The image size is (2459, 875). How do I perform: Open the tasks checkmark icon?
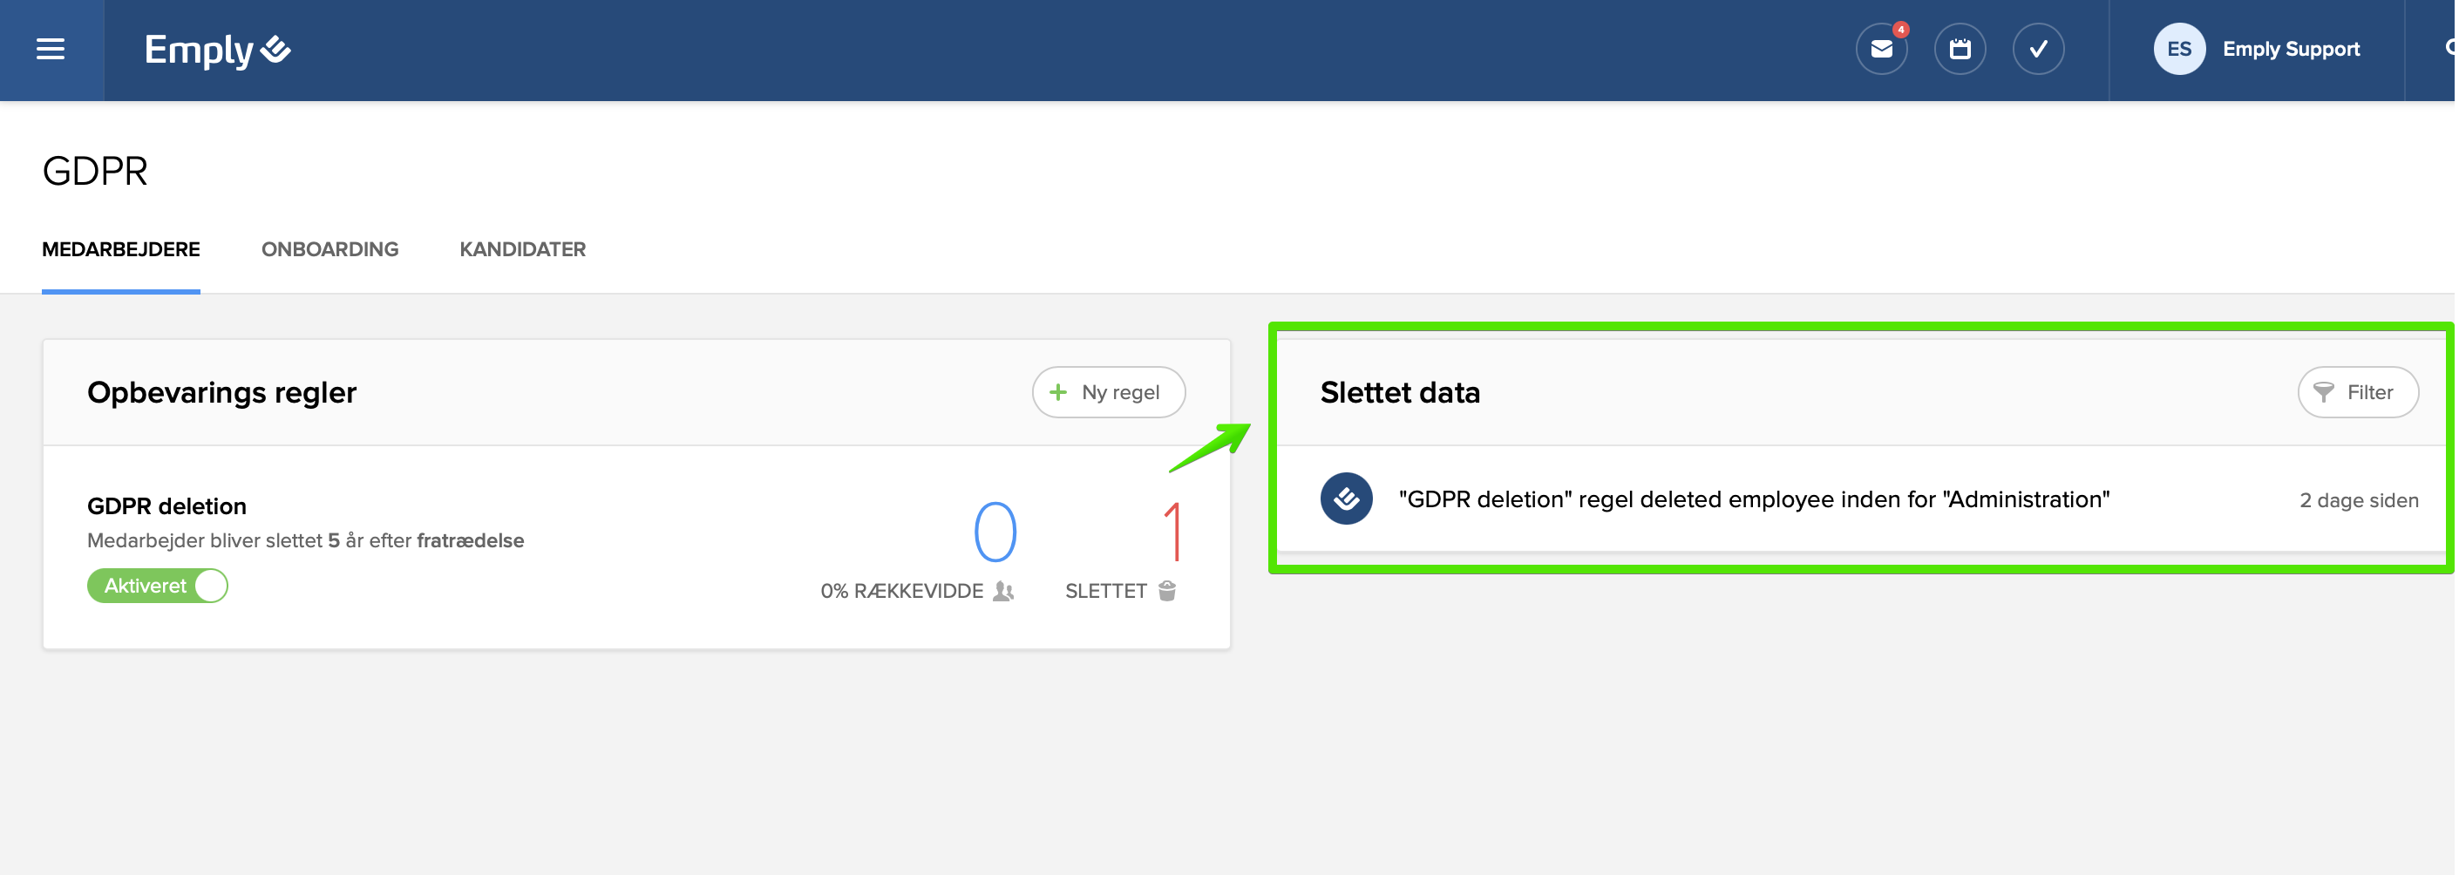2037,50
